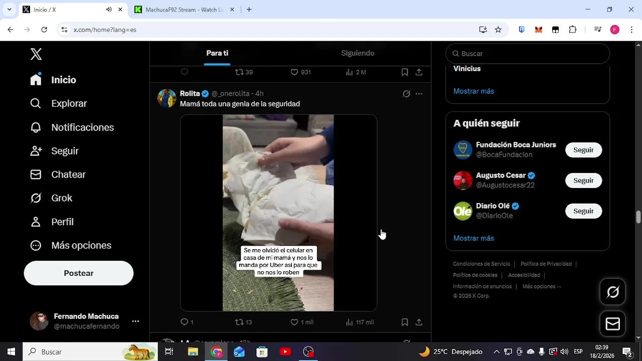
Task: Bookmark the post with 2 M views
Action: 405,72
